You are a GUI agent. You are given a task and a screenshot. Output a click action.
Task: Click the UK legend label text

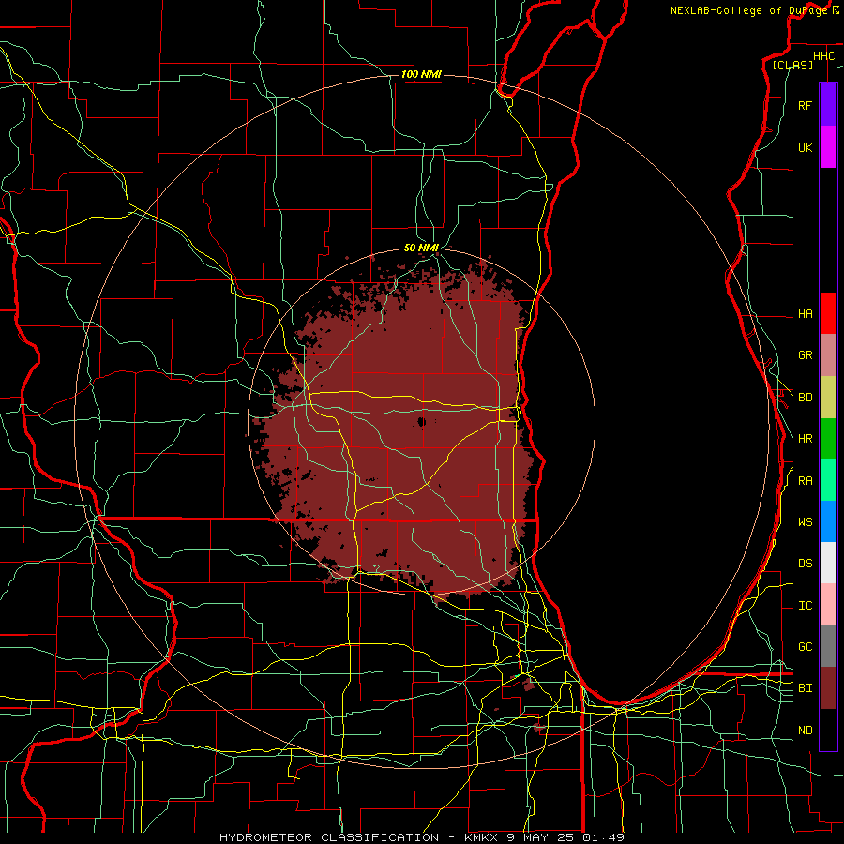(805, 147)
